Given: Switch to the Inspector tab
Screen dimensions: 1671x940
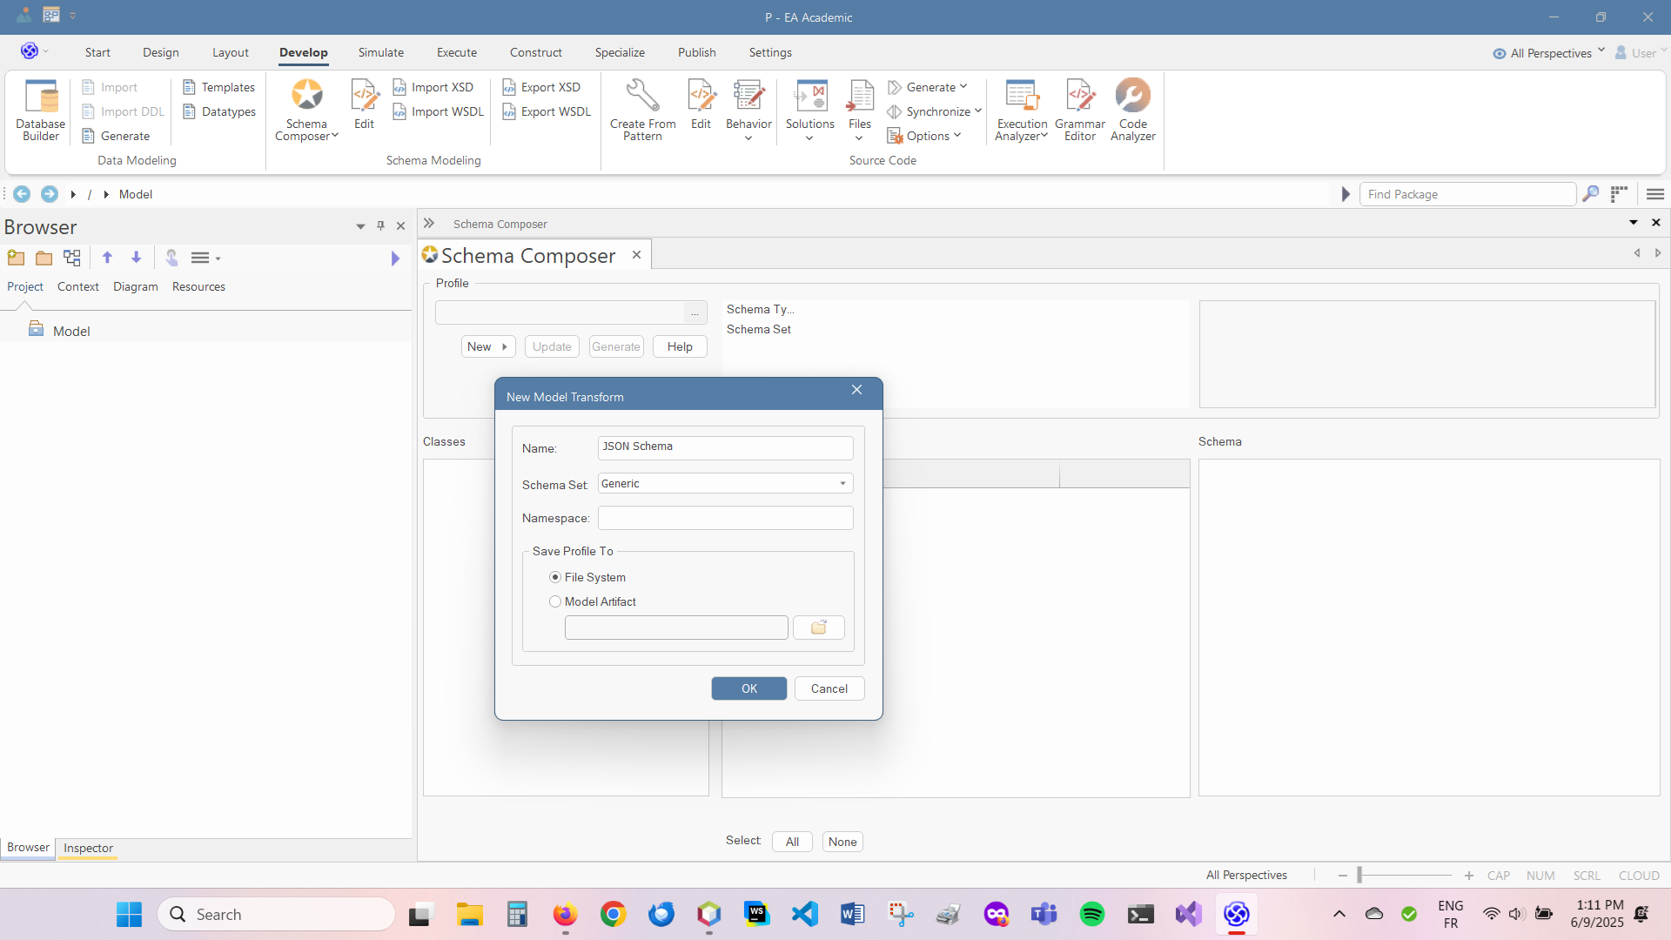Looking at the screenshot, I should coord(88,848).
